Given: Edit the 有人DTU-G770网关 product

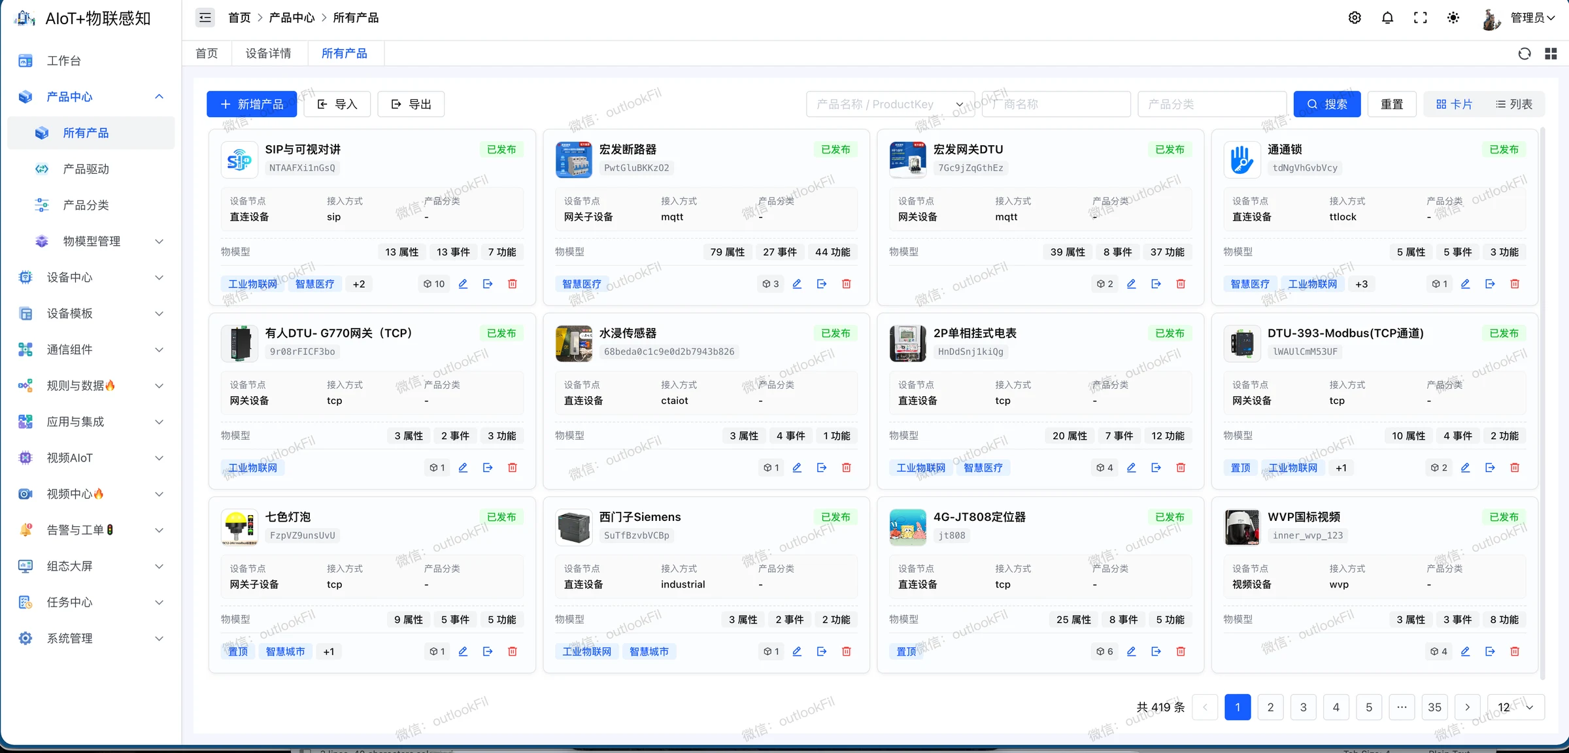Looking at the screenshot, I should click(x=463, y=467).
